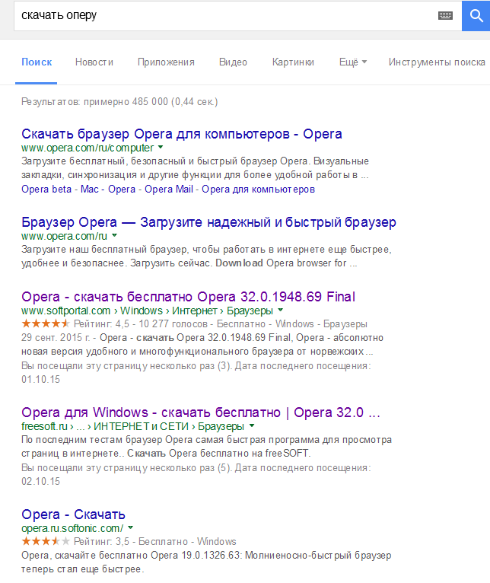Open the Opera Mail sitelink
This screenshot has width=490, height=583.
[x=169, y=190]
